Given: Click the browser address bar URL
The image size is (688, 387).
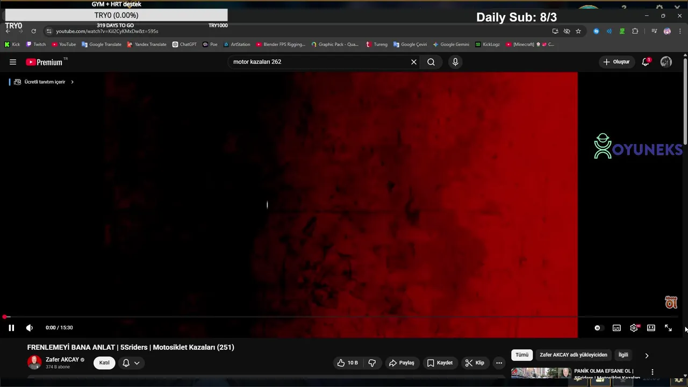Looking at the screenshot, I should click(107, 31).
